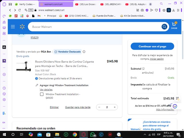Click the 95829 zip code link
The width and height of the screenshot is (184, 138).
click(x=34, y=38)
